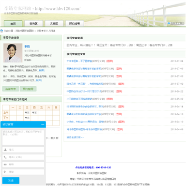The image size is (186, 186).
Task: Click the date text 2019-06-22
Action: [177, 91]
